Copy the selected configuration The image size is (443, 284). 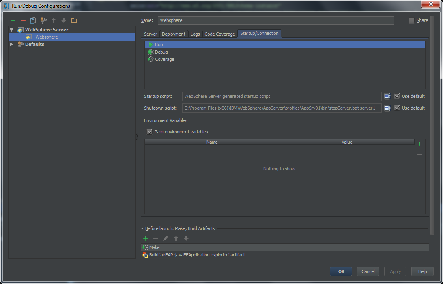33,20
